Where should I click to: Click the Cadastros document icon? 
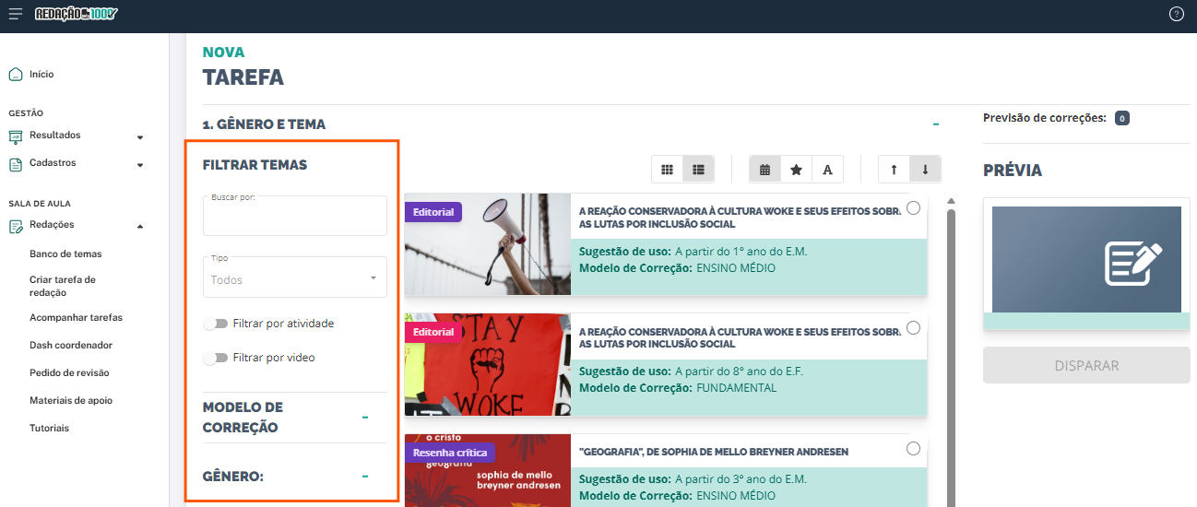(15, 164)
